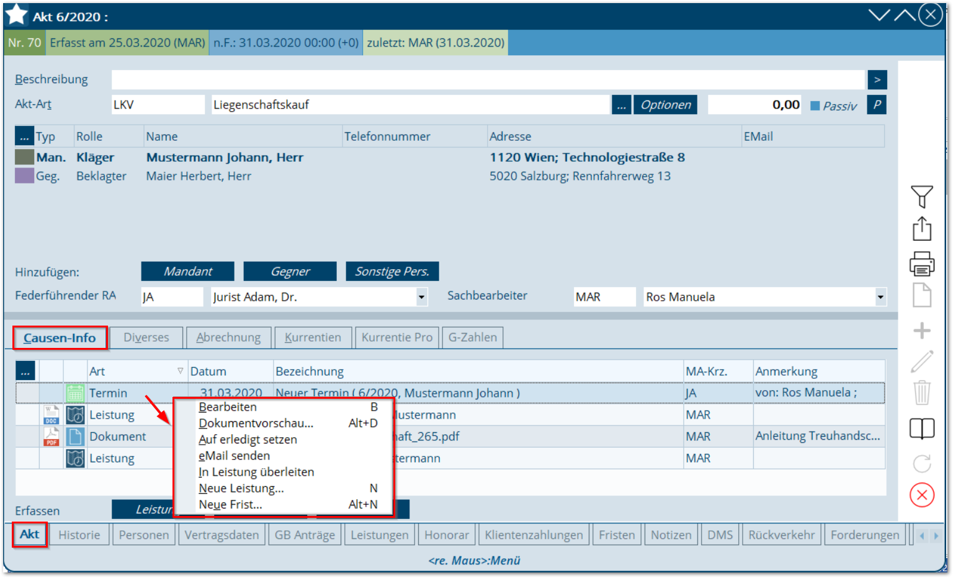Open the Fristen bottom tab
Screen dimensions: 953x578
coord(617,535)
